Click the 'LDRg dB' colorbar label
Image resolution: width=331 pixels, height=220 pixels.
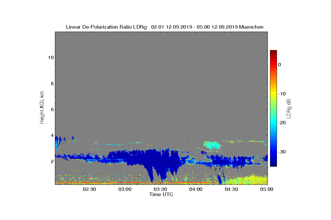click(x=289, y=109)
